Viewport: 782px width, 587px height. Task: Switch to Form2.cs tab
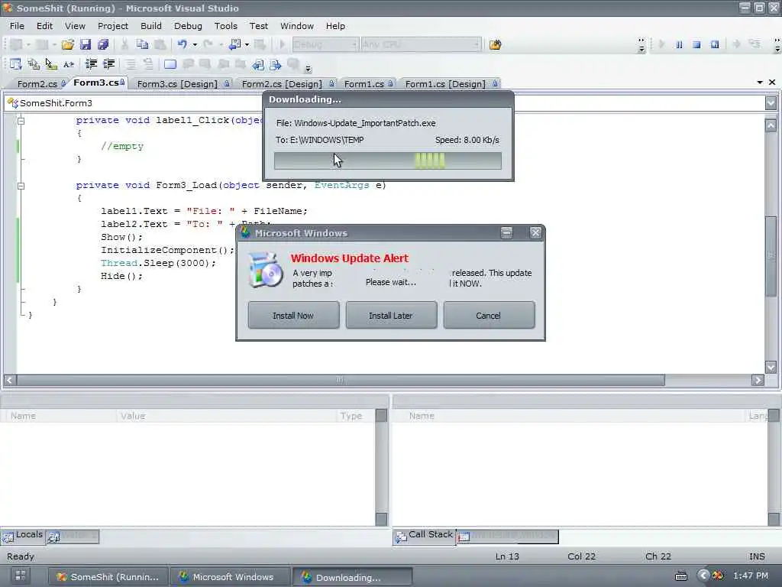click(37, 84)
